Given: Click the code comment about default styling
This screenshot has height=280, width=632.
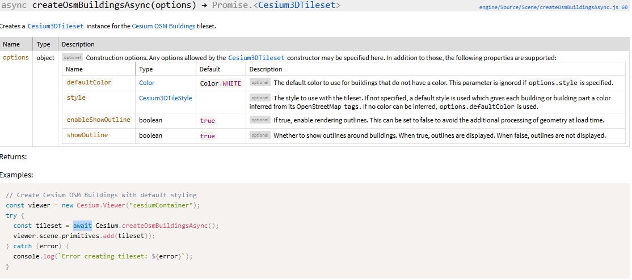Looking at the screenshot, I should pyautogui.click(x=101, y=195).
